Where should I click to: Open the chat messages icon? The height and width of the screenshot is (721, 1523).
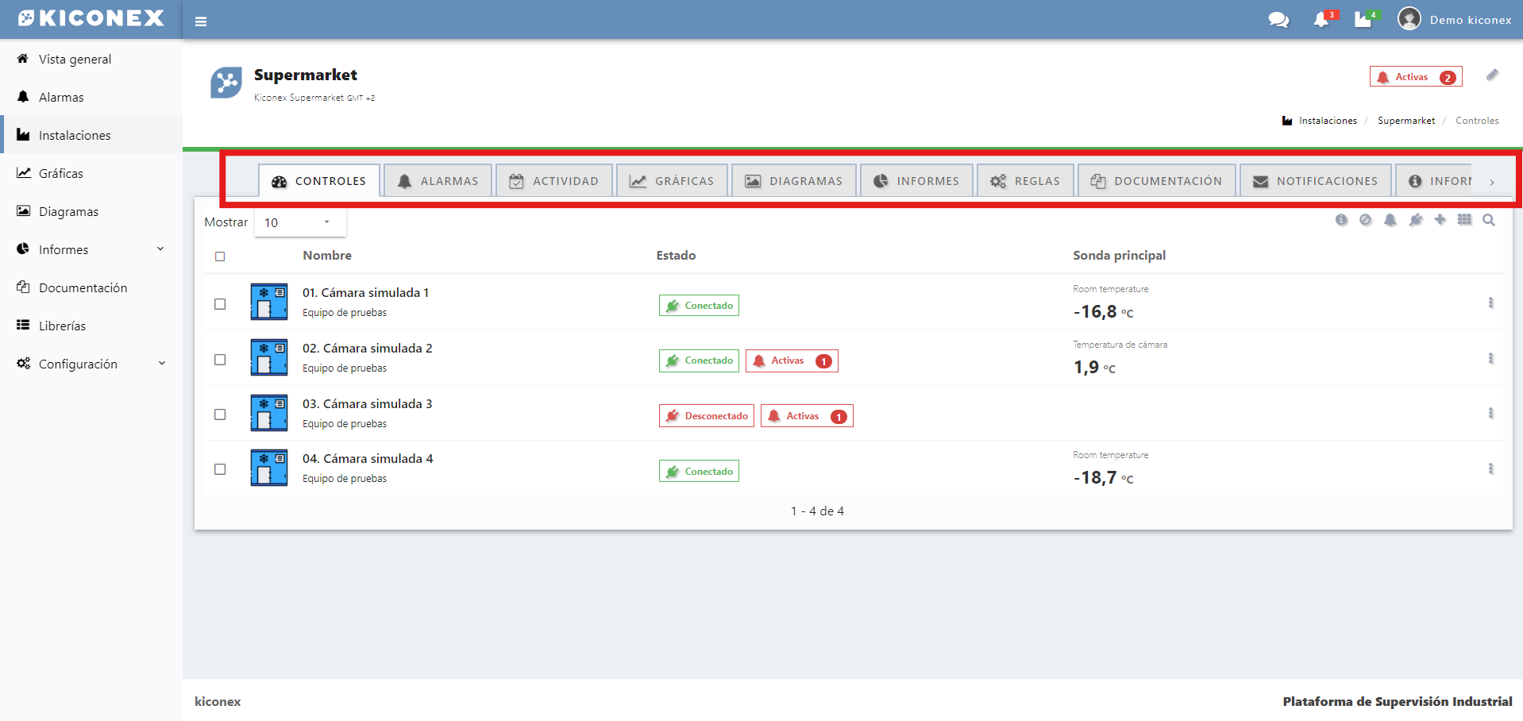(1278, 20)
